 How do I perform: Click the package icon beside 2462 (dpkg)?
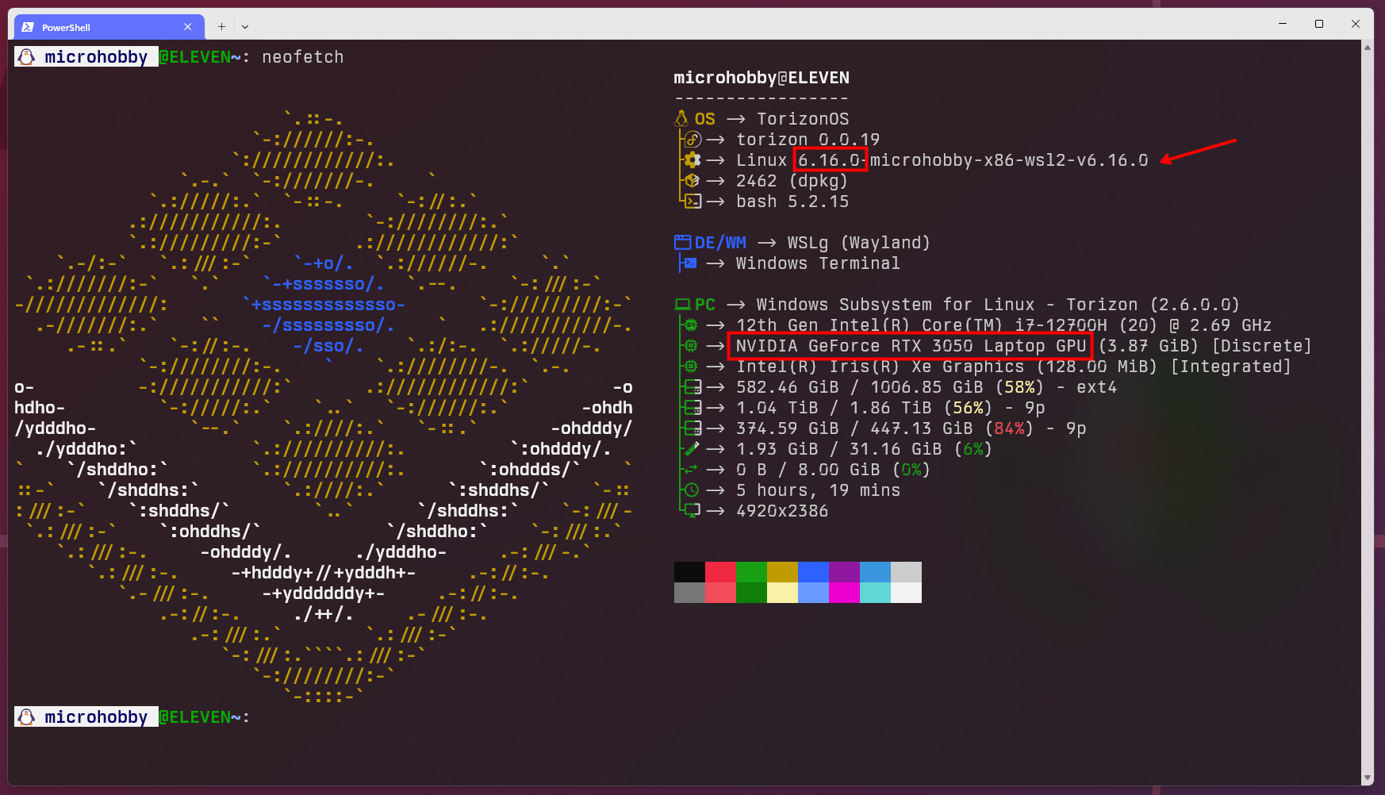click(692, 181)
